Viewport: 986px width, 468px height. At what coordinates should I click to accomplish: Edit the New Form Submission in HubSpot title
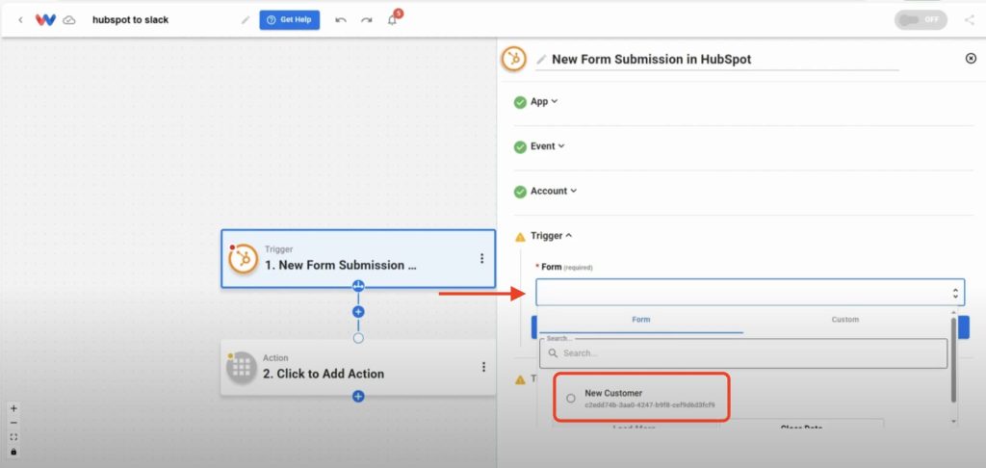[652, 60]
